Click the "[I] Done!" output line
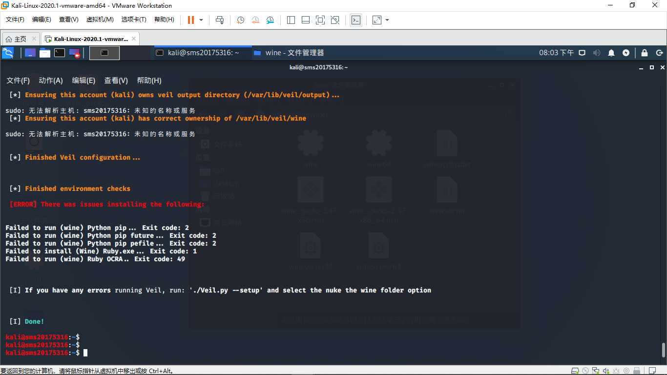Screen dimensions: 667x375 (x=27, y=321)
